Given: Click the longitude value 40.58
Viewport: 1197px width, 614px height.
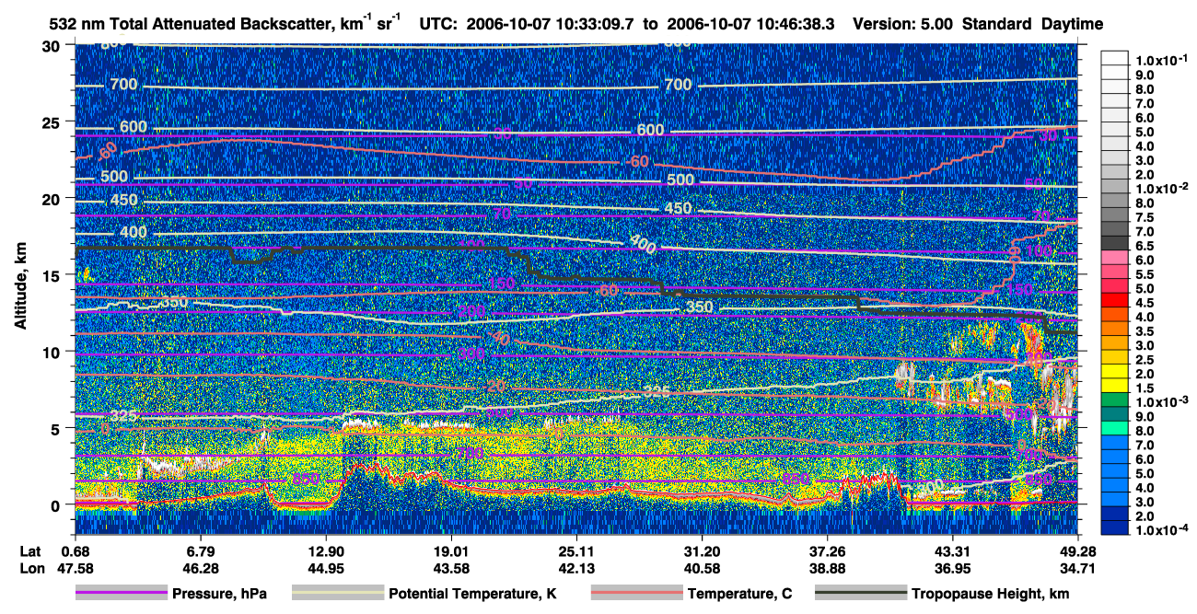Looking at the screenshot, I should pos(703,568).
